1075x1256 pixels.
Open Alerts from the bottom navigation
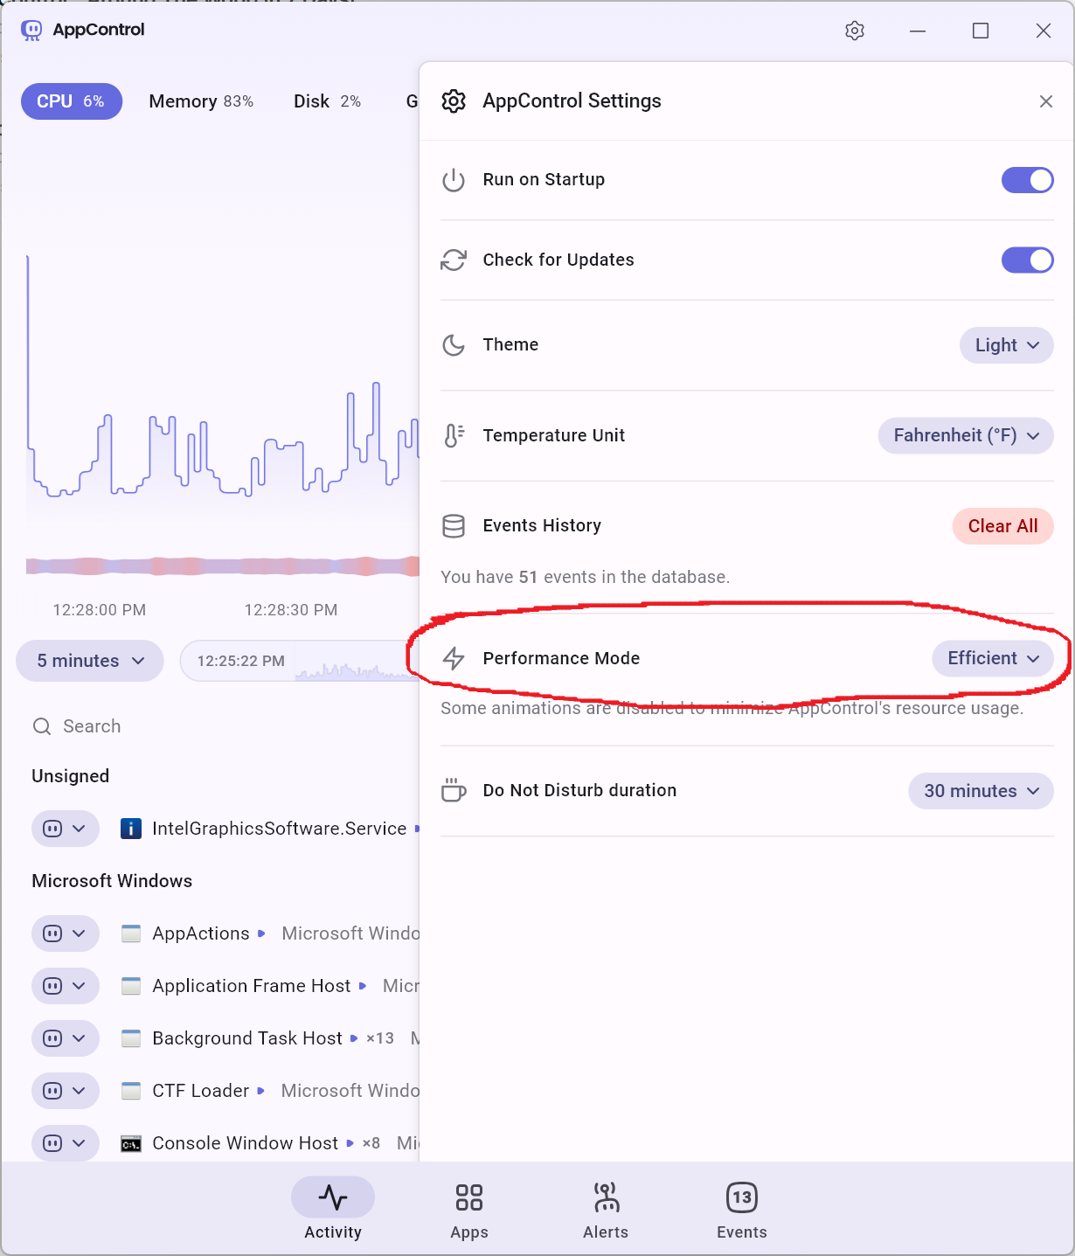pos(606,1210)
